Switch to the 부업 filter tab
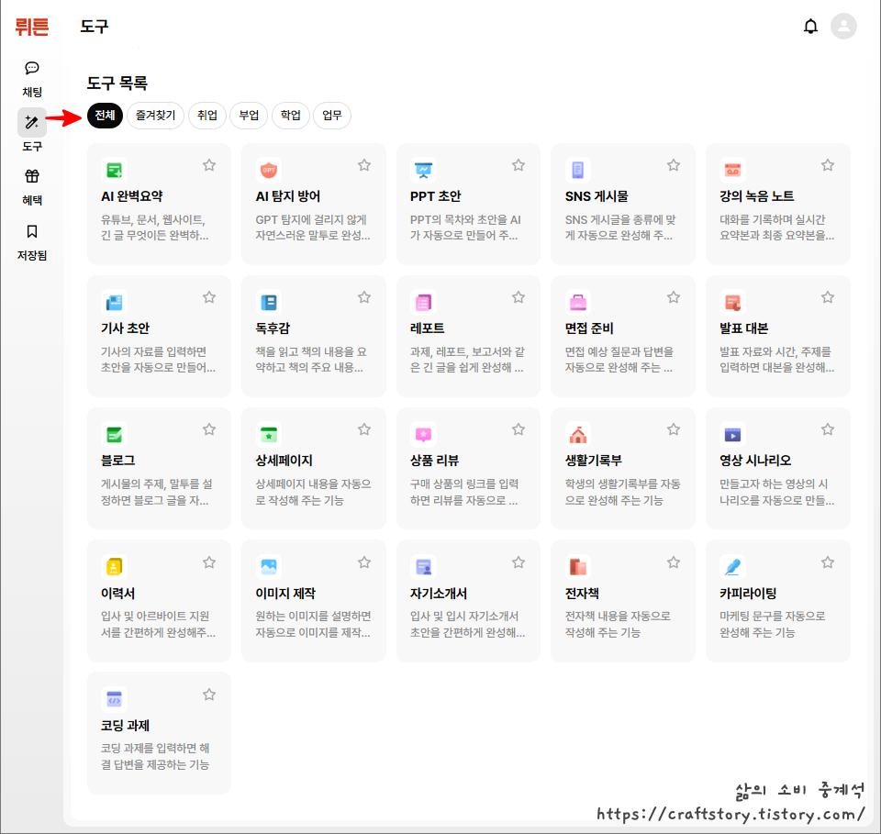The width and height of the screenshot is (881, 834). click(x=249, y=115)
